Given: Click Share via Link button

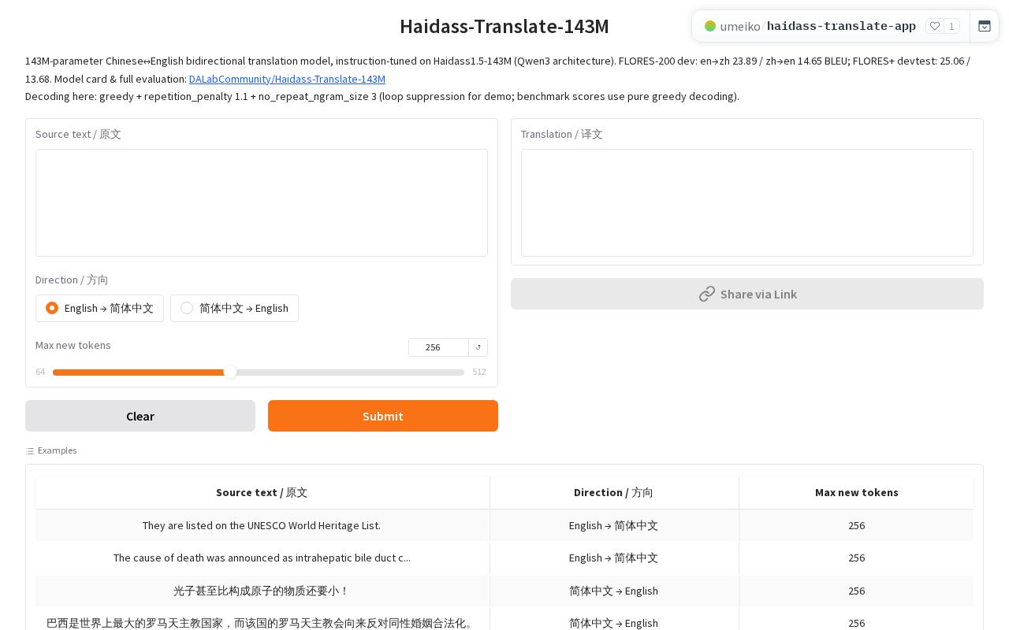Looking at the screenshot, I should coord(747,294).
